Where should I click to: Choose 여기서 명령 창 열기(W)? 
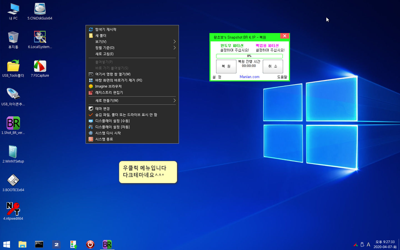[x=132, y=74]
